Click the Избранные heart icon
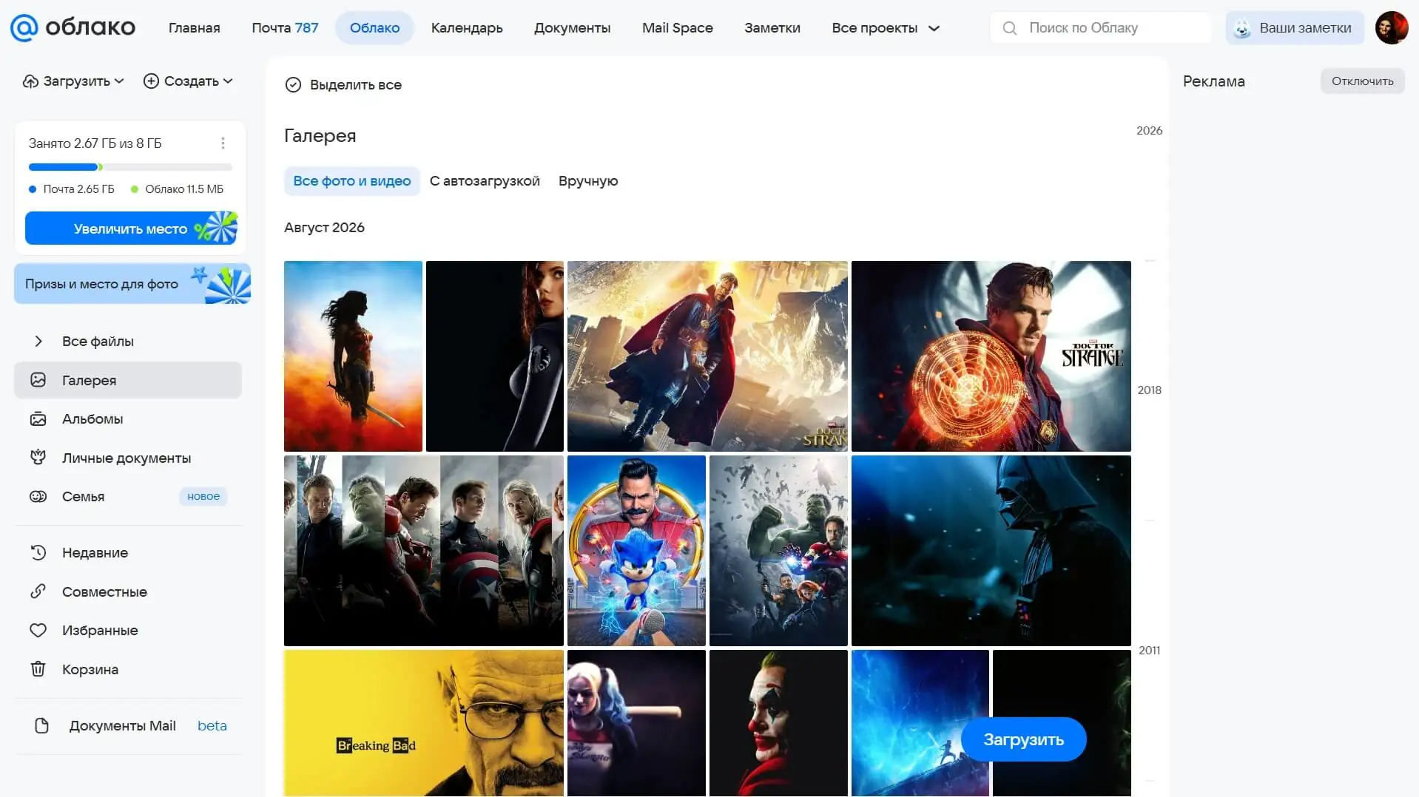Viewport: 1419px width, 797px height. tap(38, 631)
